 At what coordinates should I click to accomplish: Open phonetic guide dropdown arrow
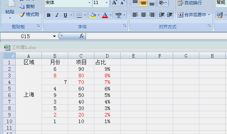tap(125, 15)
